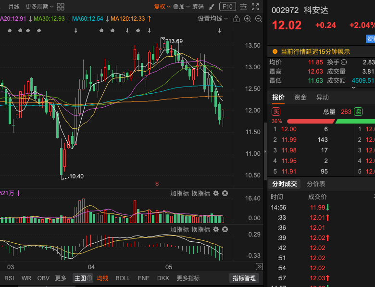Open 更多 sub-indicator options
The height and width of the screenshot is (287, 375).
(61, 278)
